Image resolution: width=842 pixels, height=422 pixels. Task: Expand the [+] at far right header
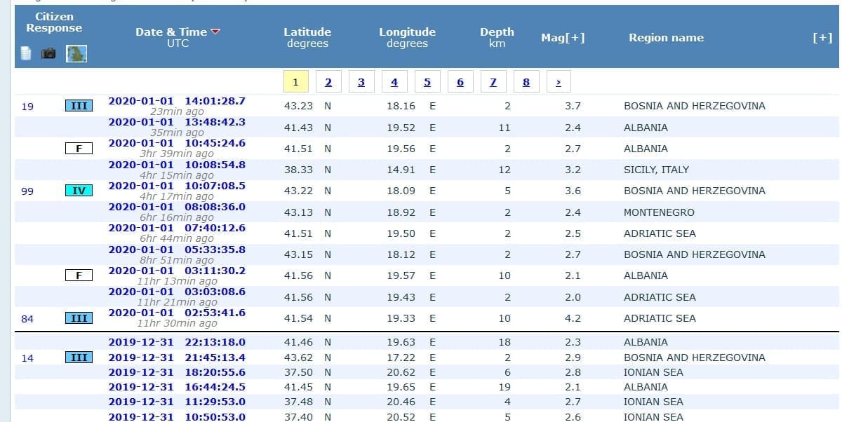click(x=822, y=38)
